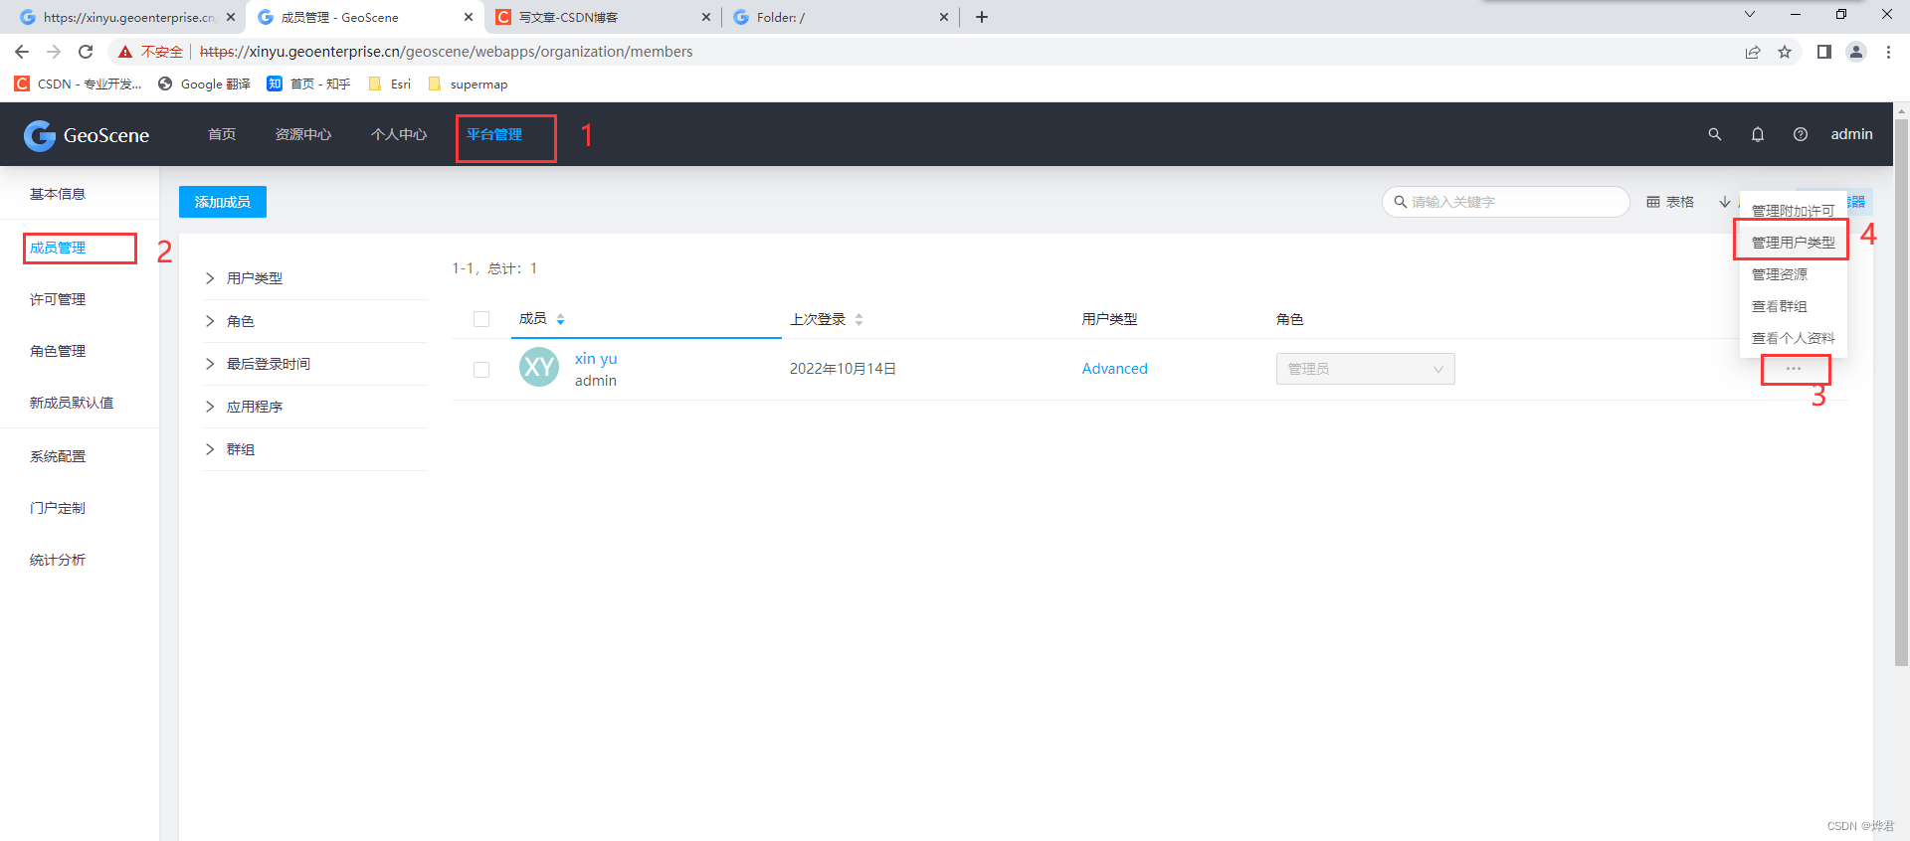Open 基本信息 in the sidebar
The image size is (1910, 841).
(58, 194)
